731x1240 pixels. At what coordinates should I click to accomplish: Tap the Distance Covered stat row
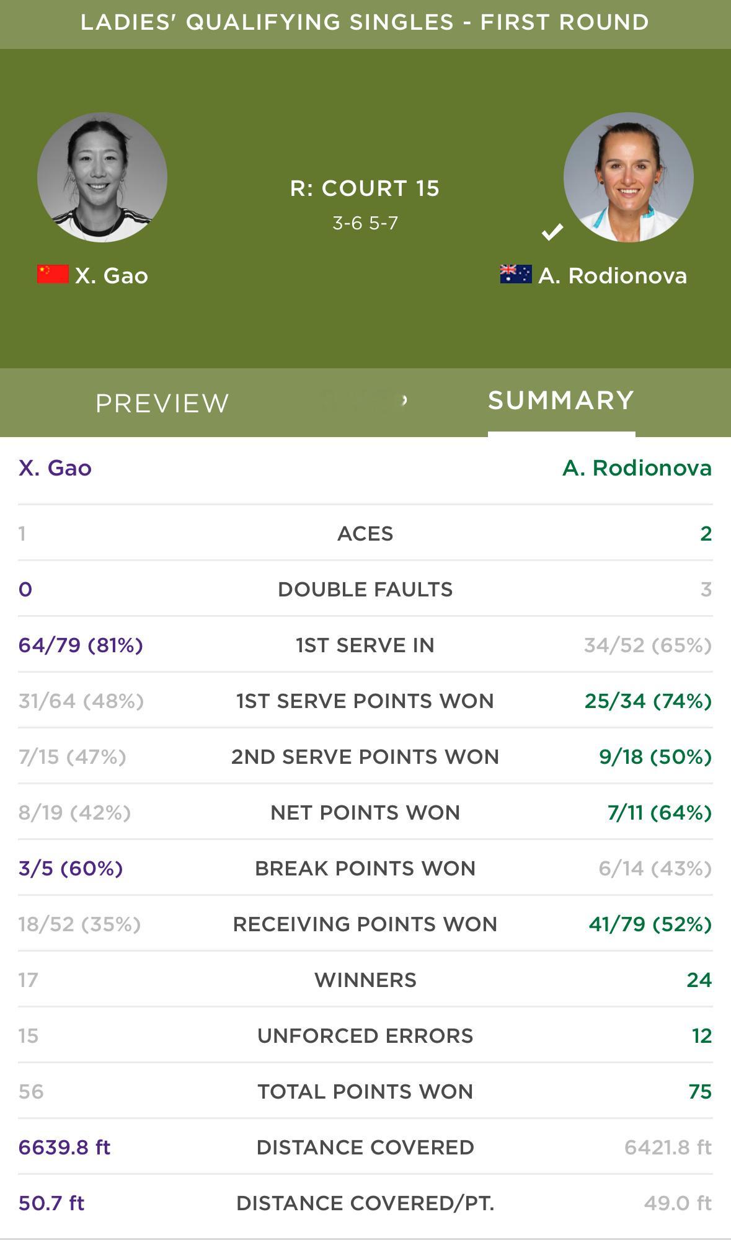365,1147
